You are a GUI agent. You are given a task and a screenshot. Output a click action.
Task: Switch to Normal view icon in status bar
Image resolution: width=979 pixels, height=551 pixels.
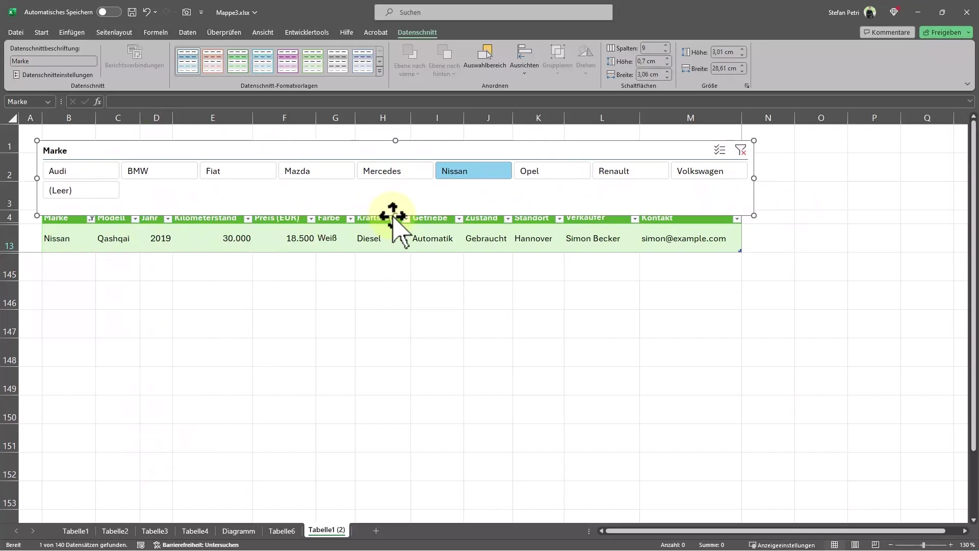[834, 545]
